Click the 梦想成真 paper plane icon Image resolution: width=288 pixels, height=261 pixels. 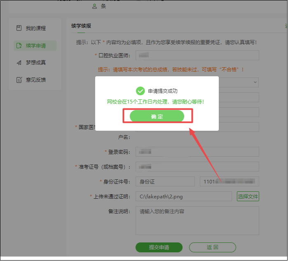19,63
